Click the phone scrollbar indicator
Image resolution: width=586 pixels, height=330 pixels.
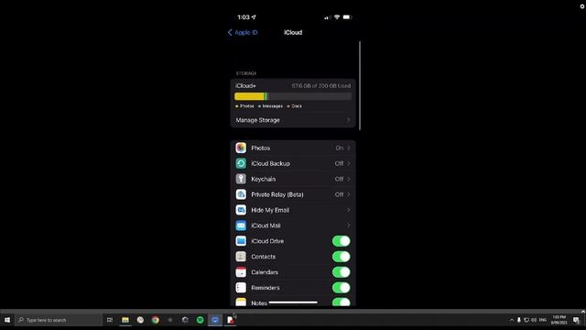360,85
